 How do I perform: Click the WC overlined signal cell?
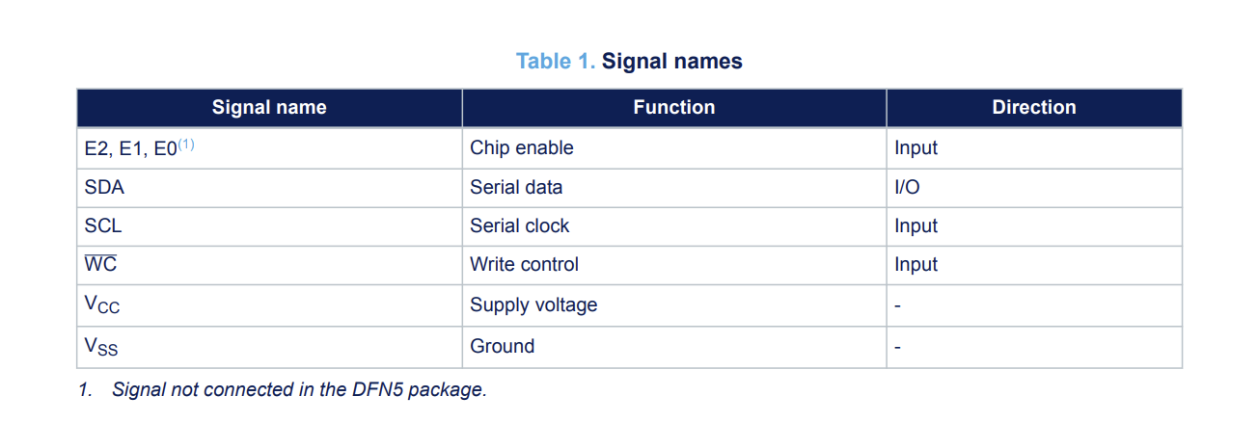tap(269, 265)
